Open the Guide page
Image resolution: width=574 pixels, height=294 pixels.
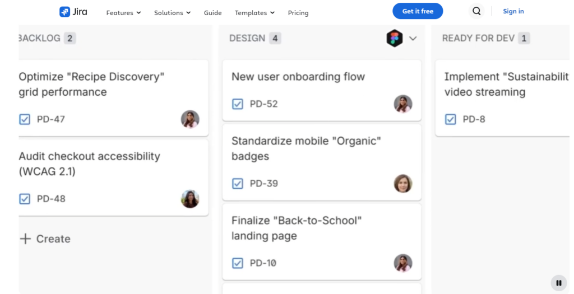click(x=212, y=13)
